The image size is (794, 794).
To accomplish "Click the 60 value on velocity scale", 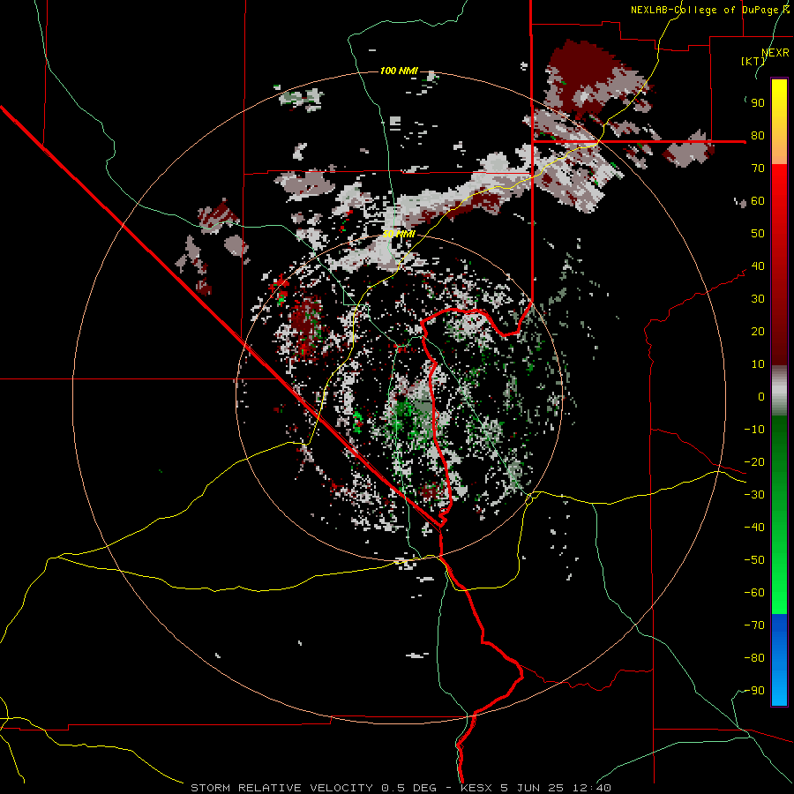I will coord(758,201).
